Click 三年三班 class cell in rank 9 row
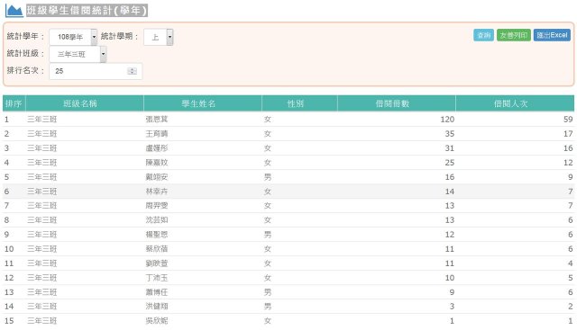 tap(42, 234)
